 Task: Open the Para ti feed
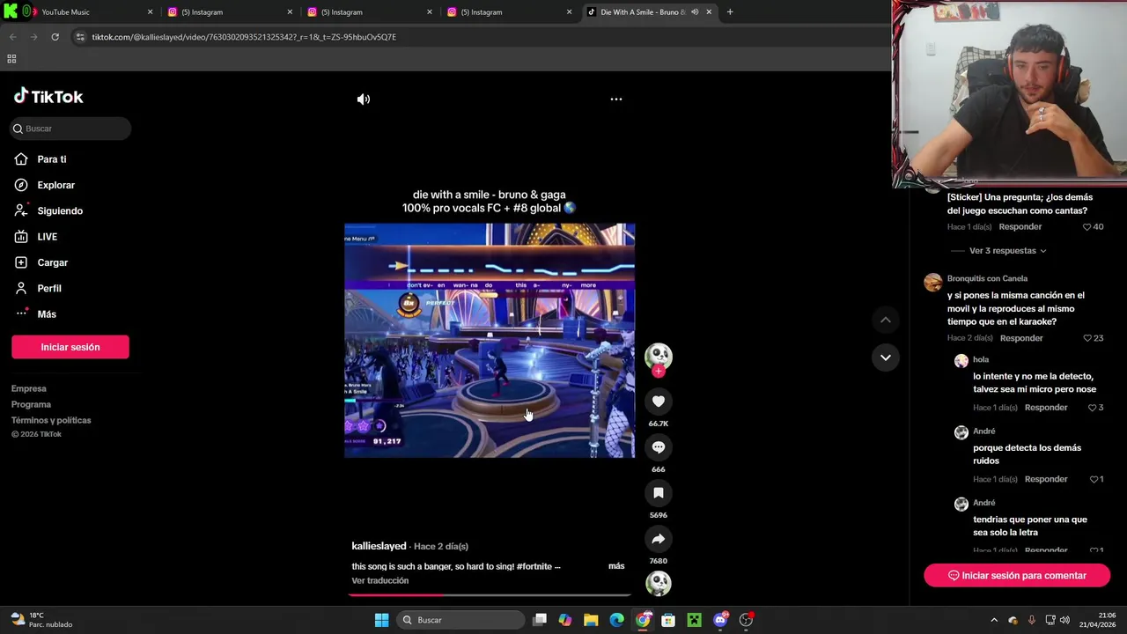[51, 159]
